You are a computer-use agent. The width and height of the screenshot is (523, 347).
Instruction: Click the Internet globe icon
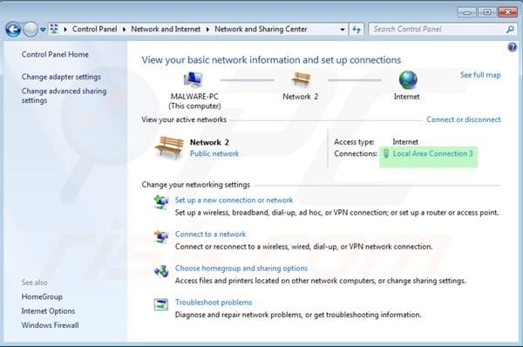pos(408,79)
